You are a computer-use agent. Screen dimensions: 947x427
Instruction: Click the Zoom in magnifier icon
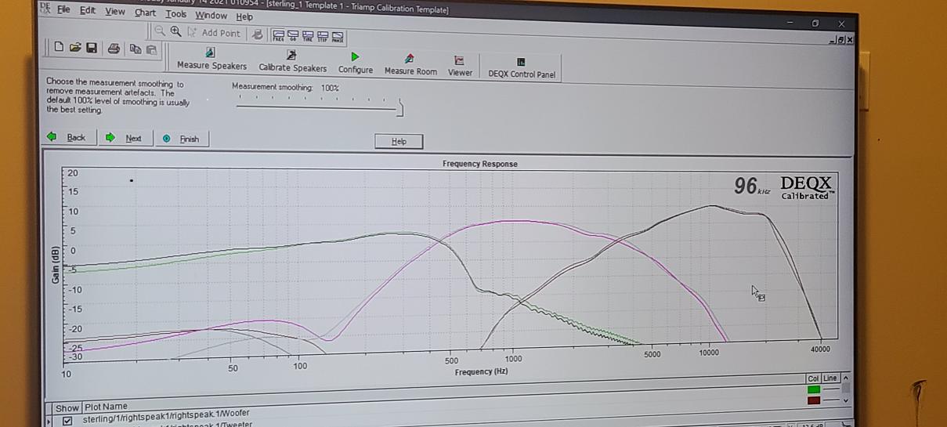(175, 31)
